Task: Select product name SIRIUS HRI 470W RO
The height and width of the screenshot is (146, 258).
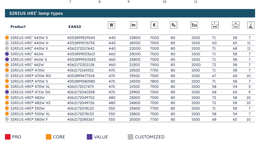Action: (31, 76)
